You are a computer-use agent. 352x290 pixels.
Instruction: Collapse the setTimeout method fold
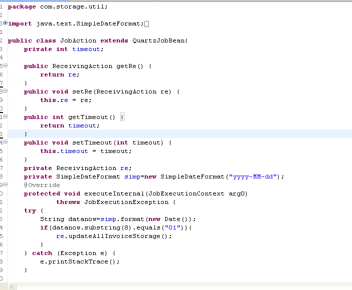click(x=5, y=142)
